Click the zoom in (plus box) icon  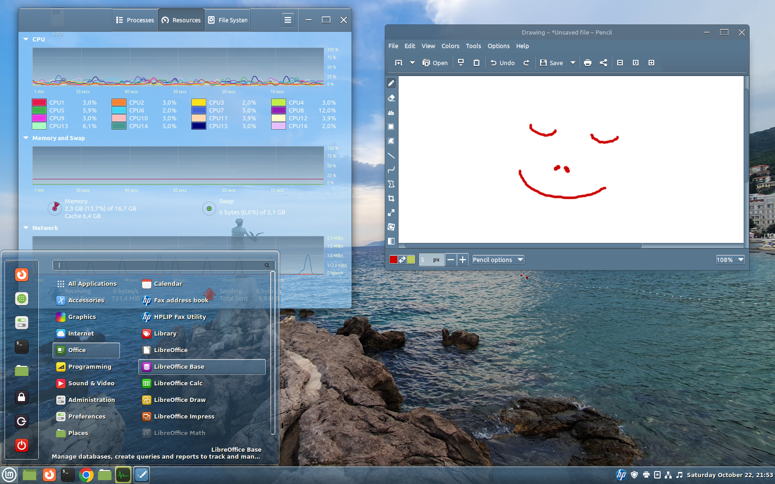tap(651, 63)
